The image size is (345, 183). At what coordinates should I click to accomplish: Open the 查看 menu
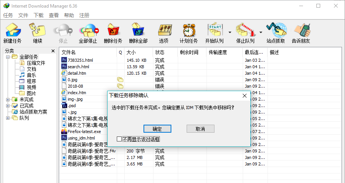54,15
